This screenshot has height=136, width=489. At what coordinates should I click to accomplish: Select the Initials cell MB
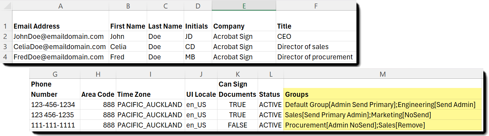(198, 57)
